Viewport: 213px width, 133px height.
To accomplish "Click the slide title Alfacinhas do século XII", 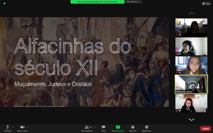I will click(x=73, y=56).
